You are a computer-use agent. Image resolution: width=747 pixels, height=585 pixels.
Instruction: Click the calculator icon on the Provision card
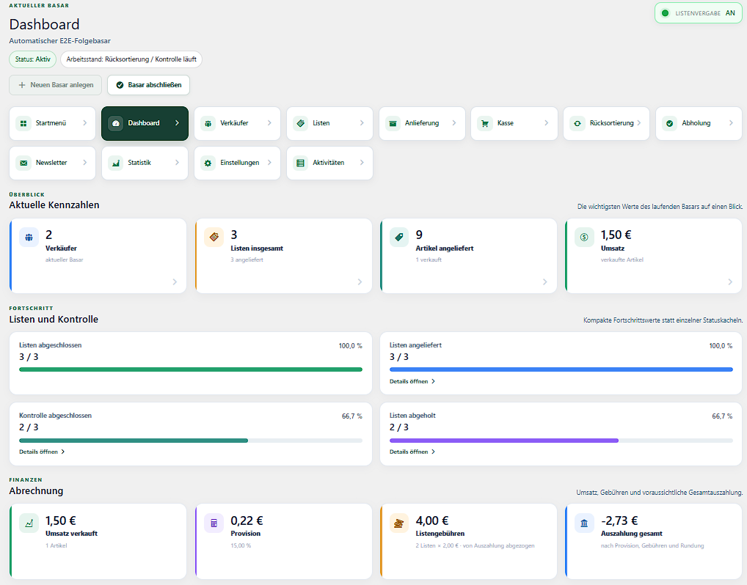214,523
